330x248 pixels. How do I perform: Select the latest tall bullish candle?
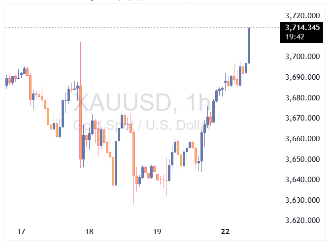(249, 45)
